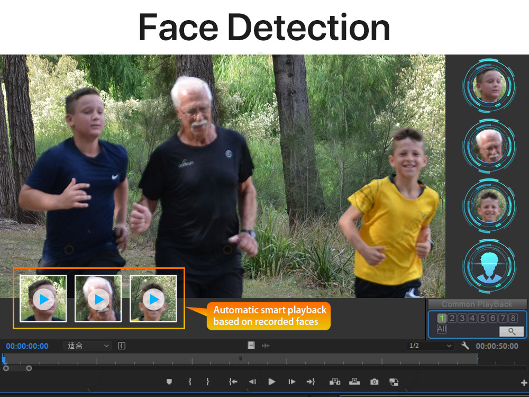This screenshot has height=397, width=529.
Task: Click the 00:00:00:00 current timecode
Action: [x=27, y=346]
